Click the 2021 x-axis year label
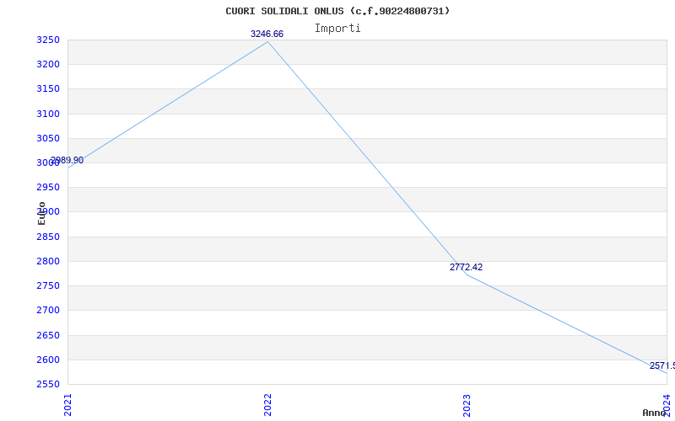Image resolution: width=675 pixels, height=421 pixels. click(67, 405)
